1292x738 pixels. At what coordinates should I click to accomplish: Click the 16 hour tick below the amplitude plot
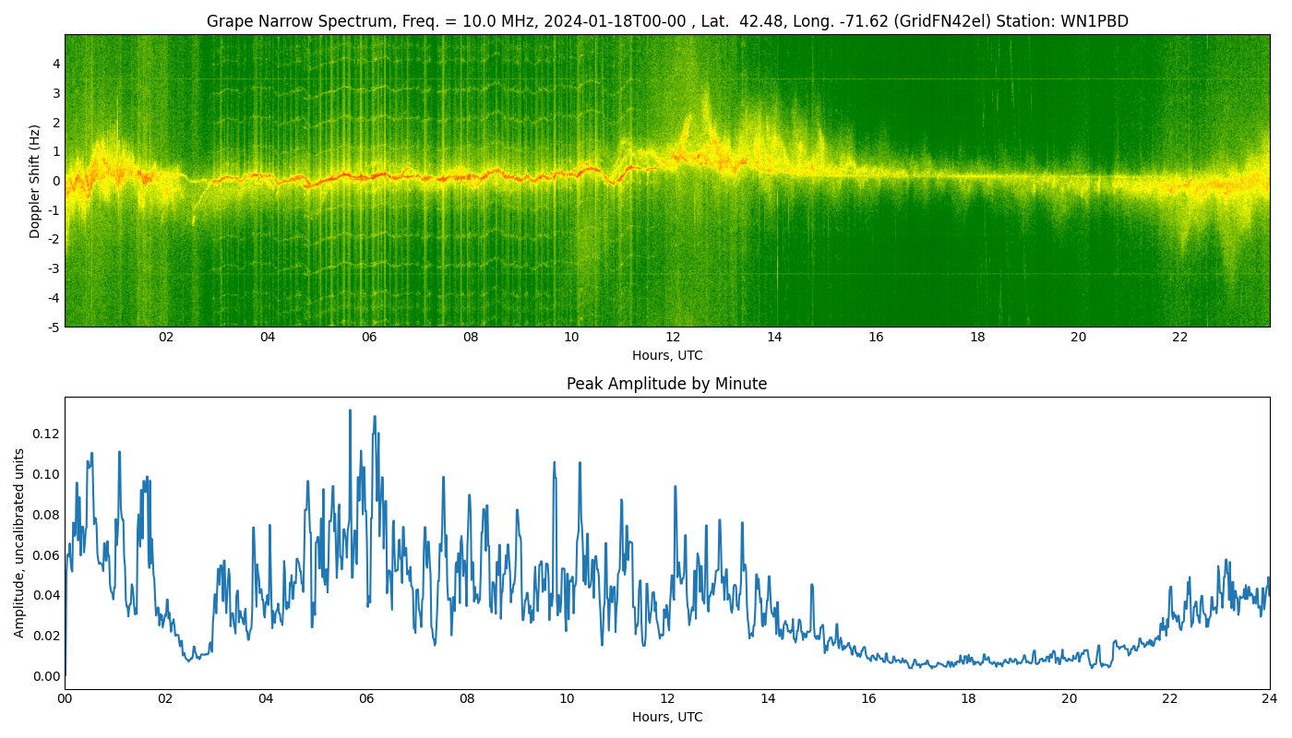[868, 699]
